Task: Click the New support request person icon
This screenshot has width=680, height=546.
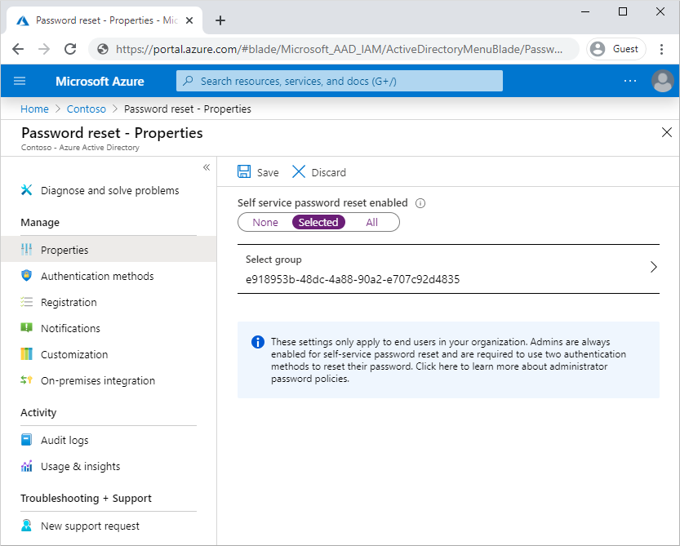Action: [x=26, y=525]
